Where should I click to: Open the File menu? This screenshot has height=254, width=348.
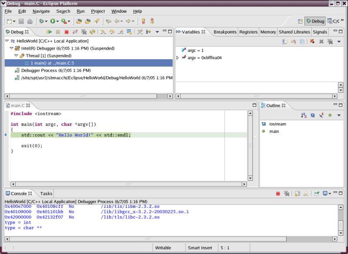click(8, 11)
